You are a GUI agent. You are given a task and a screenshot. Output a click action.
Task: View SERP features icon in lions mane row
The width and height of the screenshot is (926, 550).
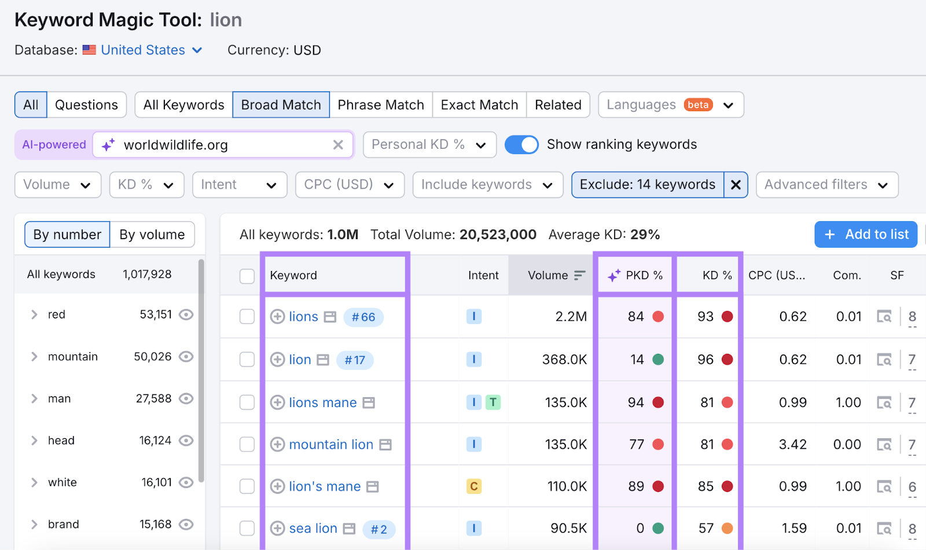tap(884, 402)
